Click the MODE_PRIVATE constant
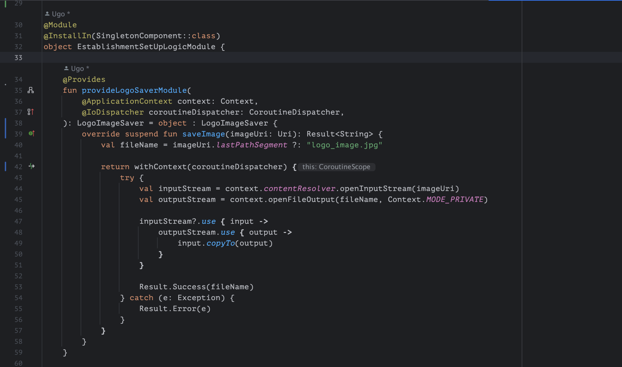The height and width of the screenshot is (367, 622). point(455,200)
